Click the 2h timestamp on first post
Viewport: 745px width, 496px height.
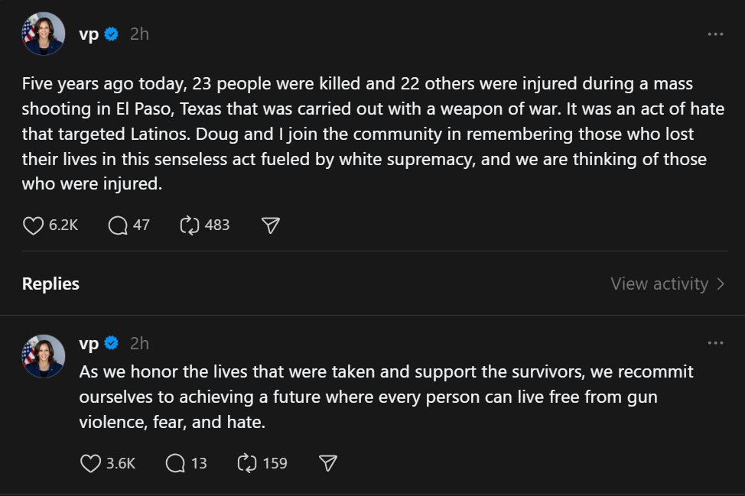pyautogui.click(x=139, y=34)
